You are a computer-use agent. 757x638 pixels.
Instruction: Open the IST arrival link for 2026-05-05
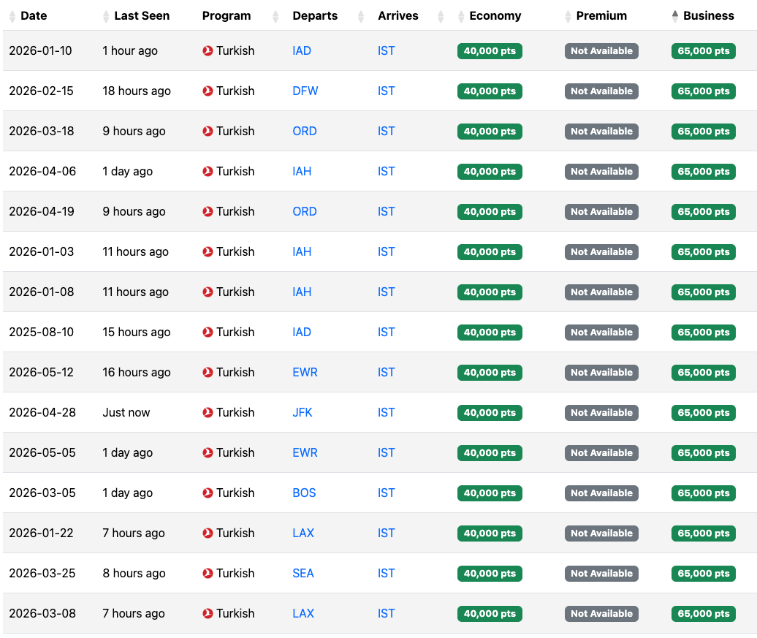point(387,452)
